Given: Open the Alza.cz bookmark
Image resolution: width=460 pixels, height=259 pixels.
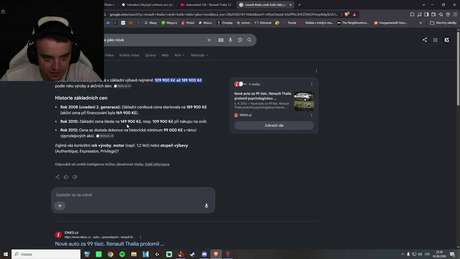Looking at the screenshot, I should click(x=205, y=23).
